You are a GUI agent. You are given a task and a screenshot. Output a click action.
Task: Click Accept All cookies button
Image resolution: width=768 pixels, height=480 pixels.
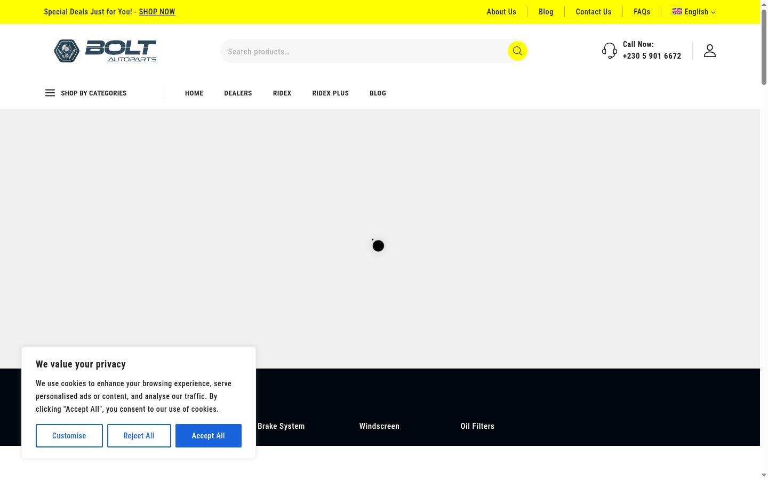(209, 436)
